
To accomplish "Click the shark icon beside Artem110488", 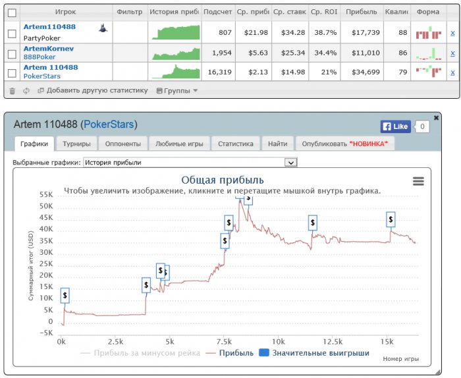I will click(x=103, y=28).
